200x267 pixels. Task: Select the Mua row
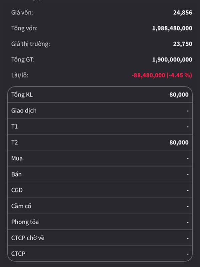coord(100,158)
